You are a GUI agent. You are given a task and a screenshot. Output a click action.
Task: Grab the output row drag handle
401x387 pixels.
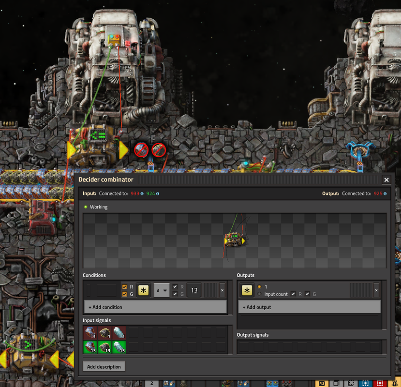[360, 290]
